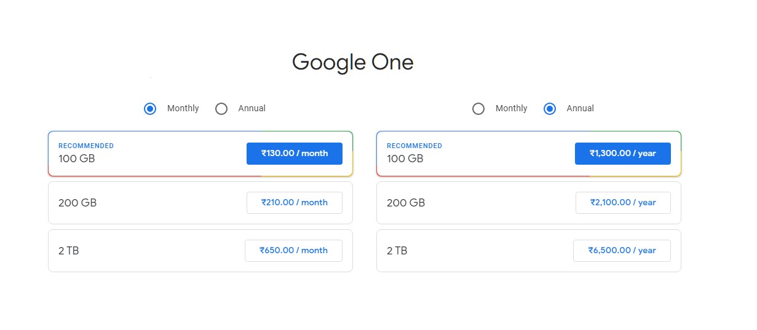This screenshot has height=330, width=757.
Task: Click the 200 GB label in annual list
Action: pos(406,203)
